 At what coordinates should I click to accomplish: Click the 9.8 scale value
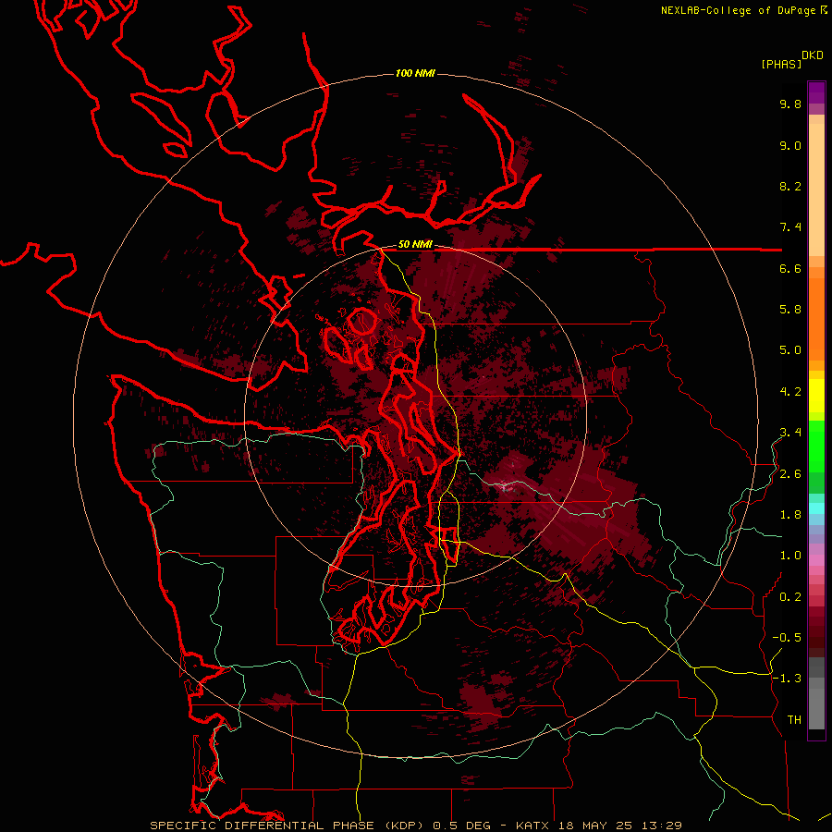[790, 104]
